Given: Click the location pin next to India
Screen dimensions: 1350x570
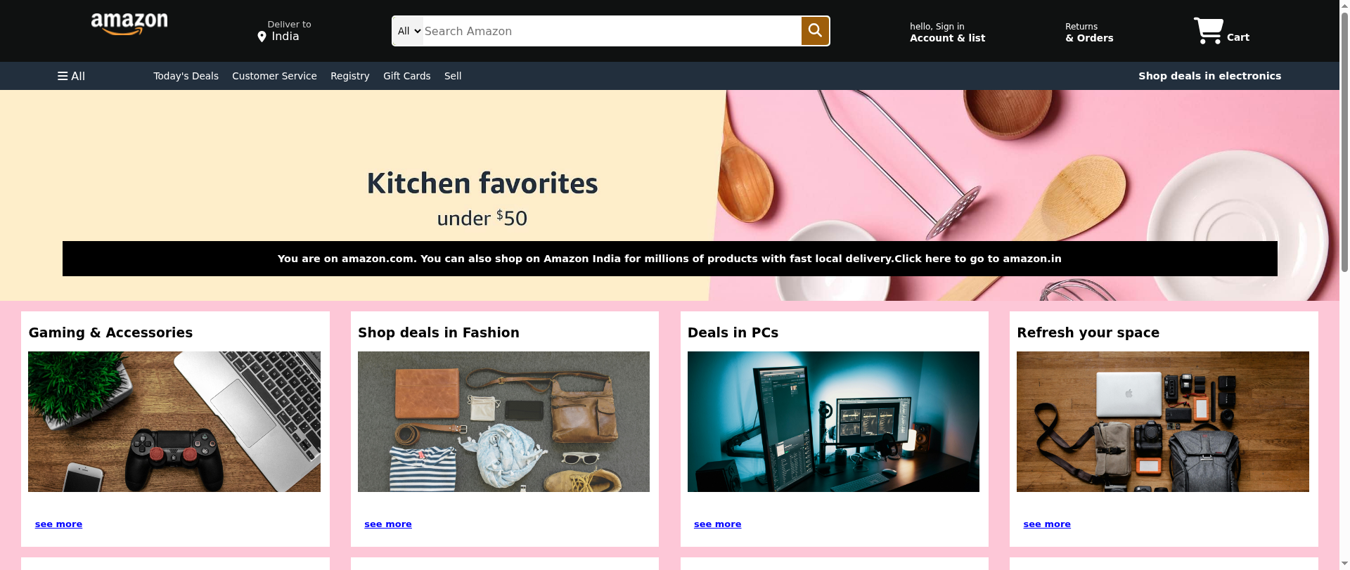Looking at the screenshot, I should [262, 37].
